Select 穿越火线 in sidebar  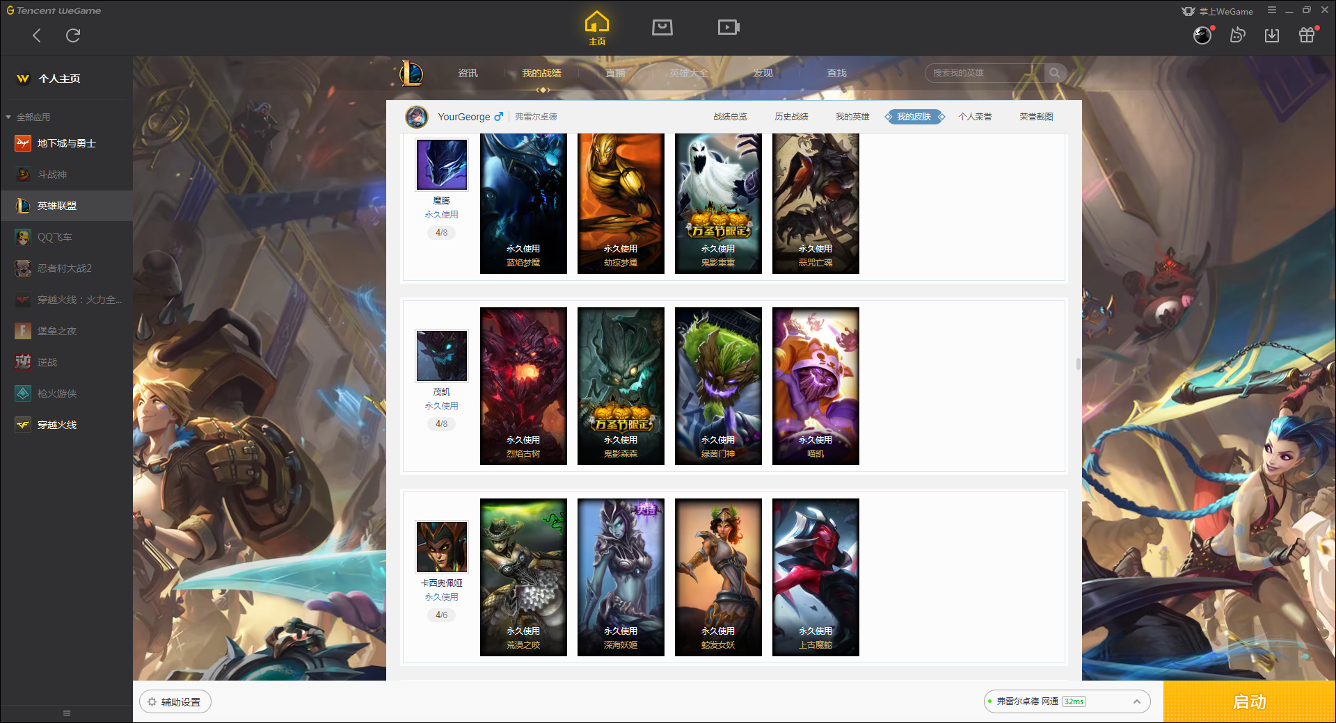(66, 425)
